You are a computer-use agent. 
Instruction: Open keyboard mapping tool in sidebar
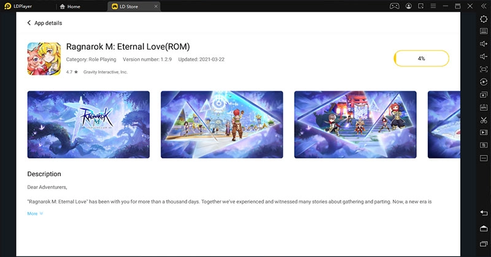pos(484,31)
